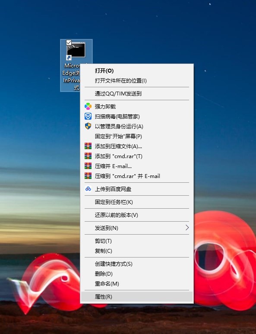Click the cmd shortcut thumbnail on desktop
Viewport: 256px width, 334px height.
pyautogui.click(x=76, y=50)
